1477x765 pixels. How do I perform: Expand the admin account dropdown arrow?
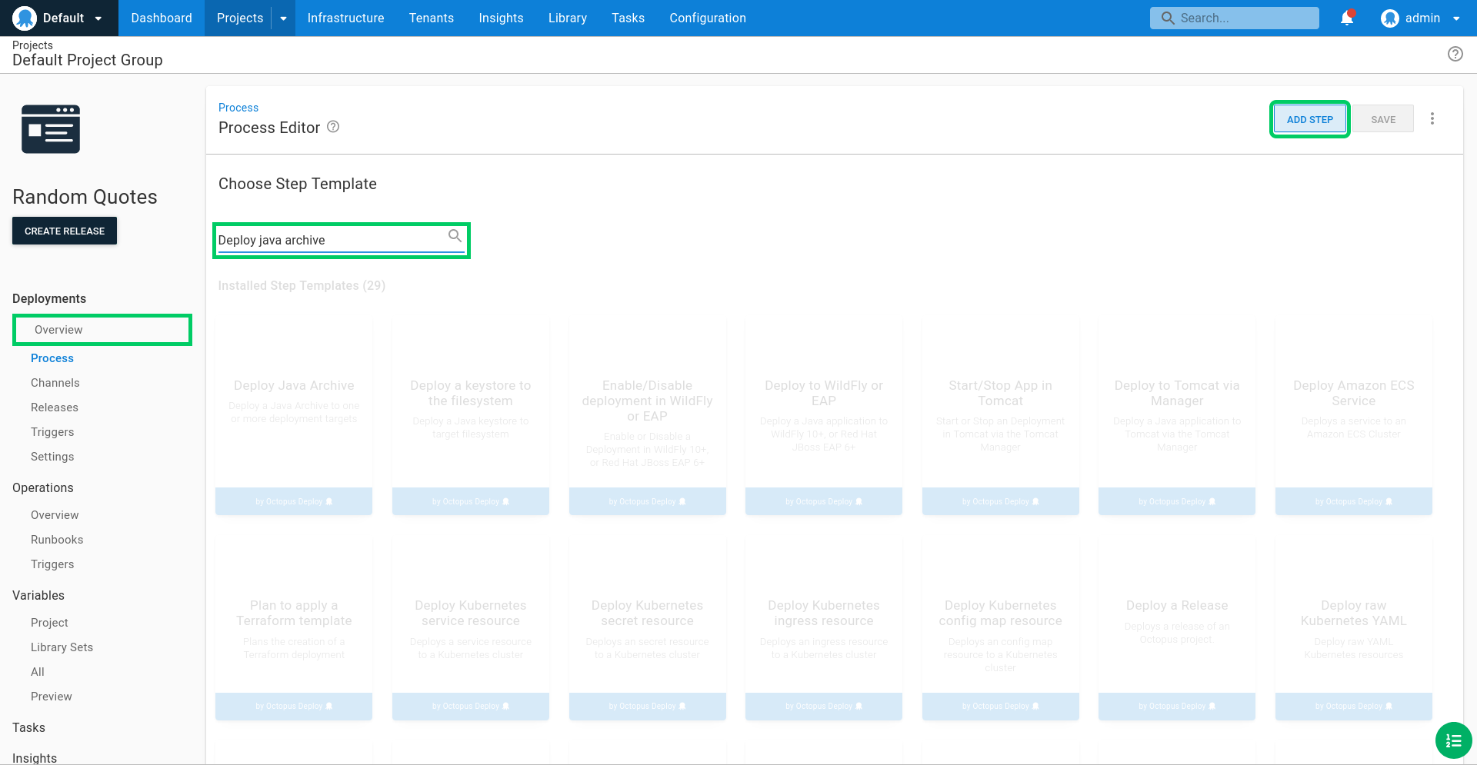click(1456, 18)
